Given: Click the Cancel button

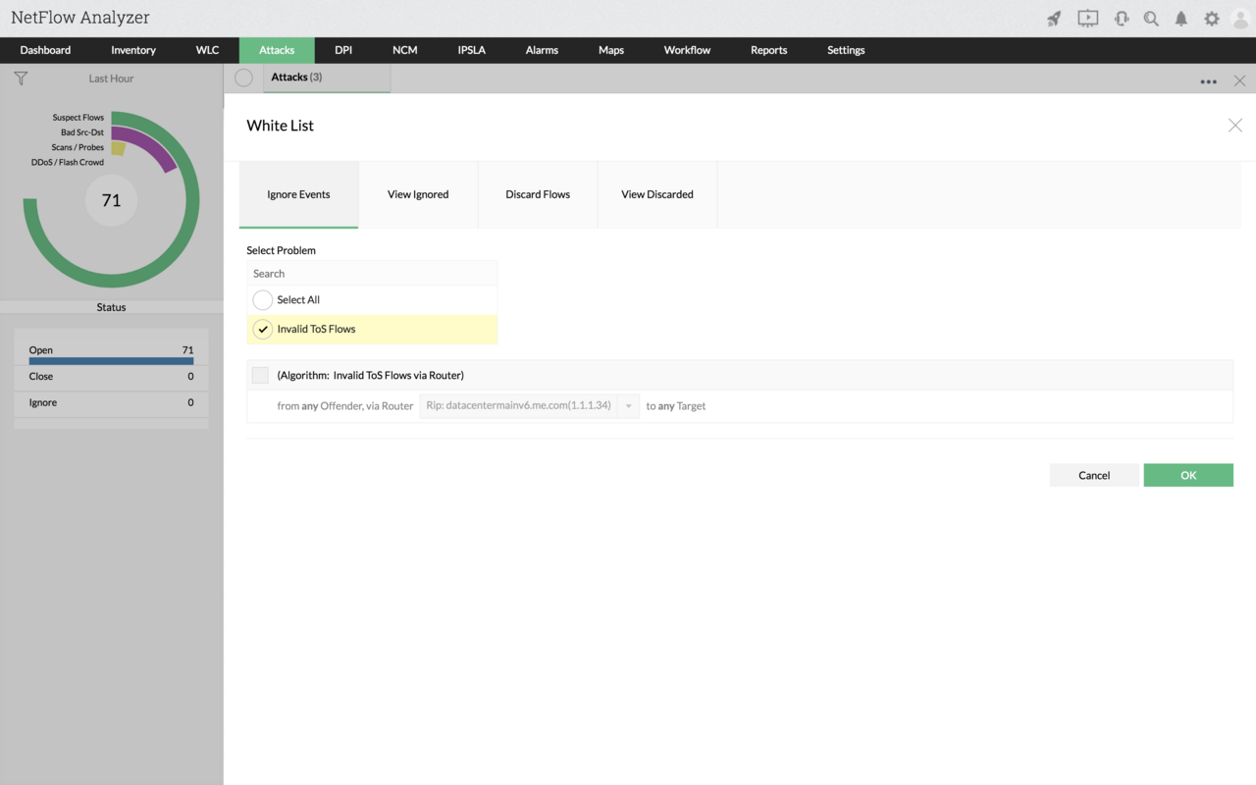Looking at the screenshot, I should (x=1094, y=475).
